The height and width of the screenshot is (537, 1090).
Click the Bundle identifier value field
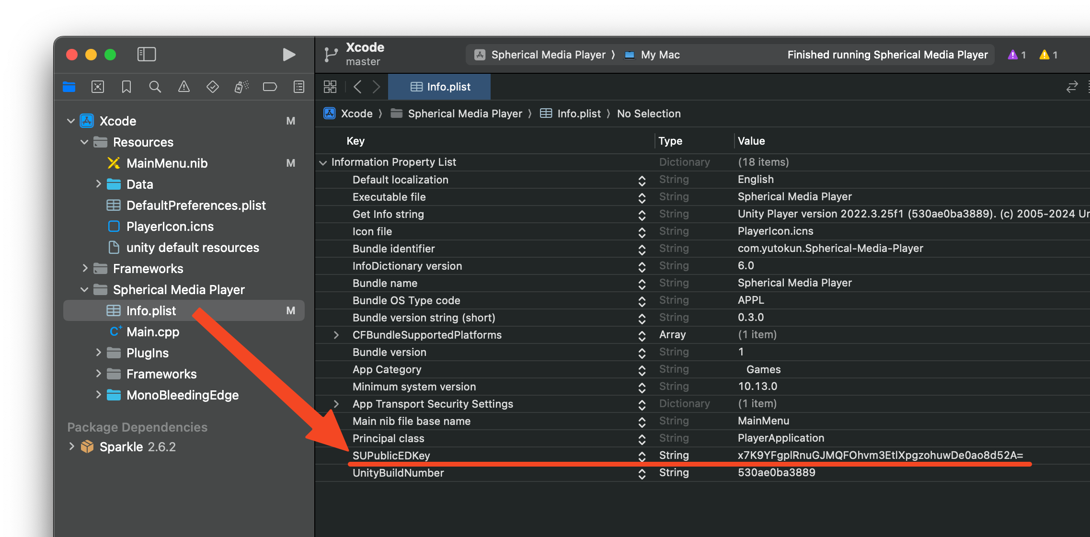(830, 249)
